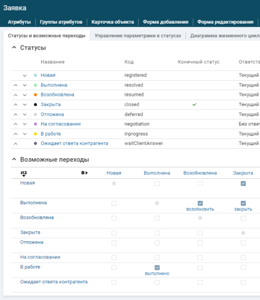This screenshot has height=300, width=260.
Task: Click the выполнено transition link
Action: 157,273
